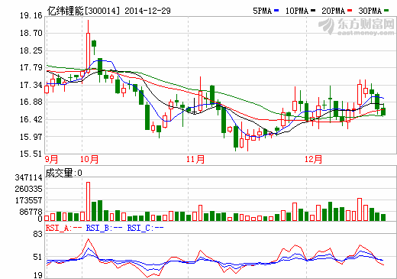Click the 10月 time axis label
The height and width of the screenshot is (279, 397).
[x=89, y=159]
